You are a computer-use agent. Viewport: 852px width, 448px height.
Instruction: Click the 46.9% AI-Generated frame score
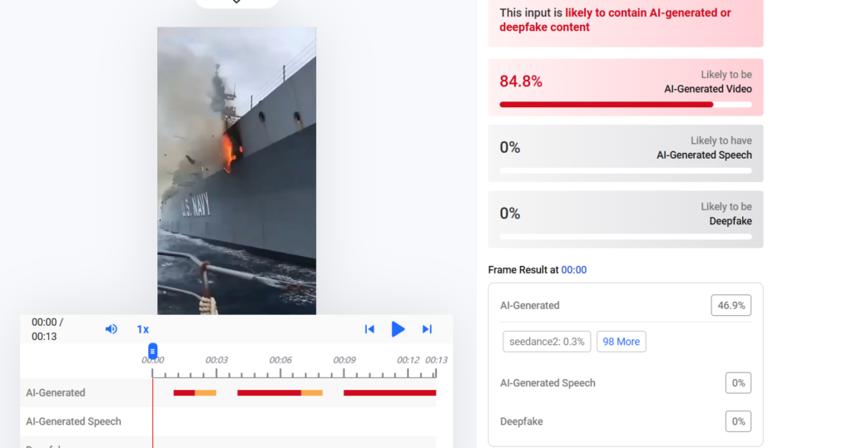[x=731, y=305]
